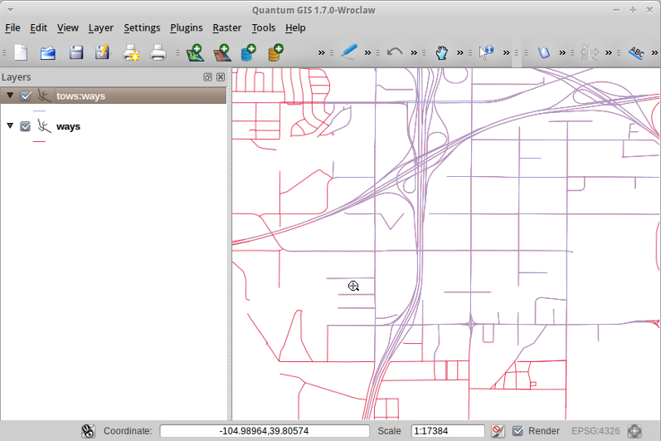
Task: Select the Pan Map hand tool
Action: click(442, 52)
